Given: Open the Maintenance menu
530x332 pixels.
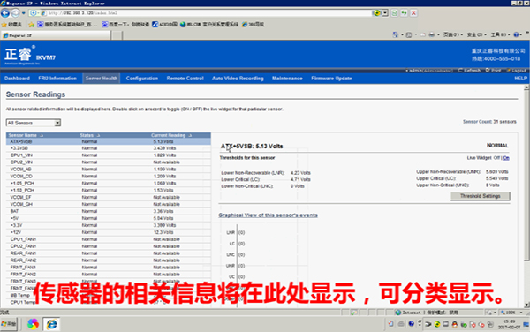Looking at the screenshot, I should pos(287,79).
